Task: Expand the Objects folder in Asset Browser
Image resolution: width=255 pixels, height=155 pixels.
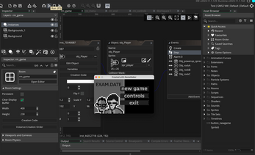Action: click(x=205, y=75)
